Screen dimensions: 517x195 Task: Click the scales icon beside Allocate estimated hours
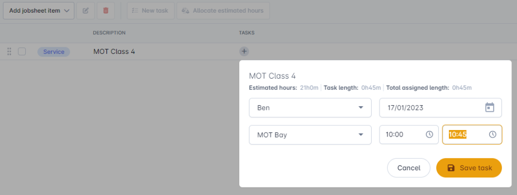point(185,11)
